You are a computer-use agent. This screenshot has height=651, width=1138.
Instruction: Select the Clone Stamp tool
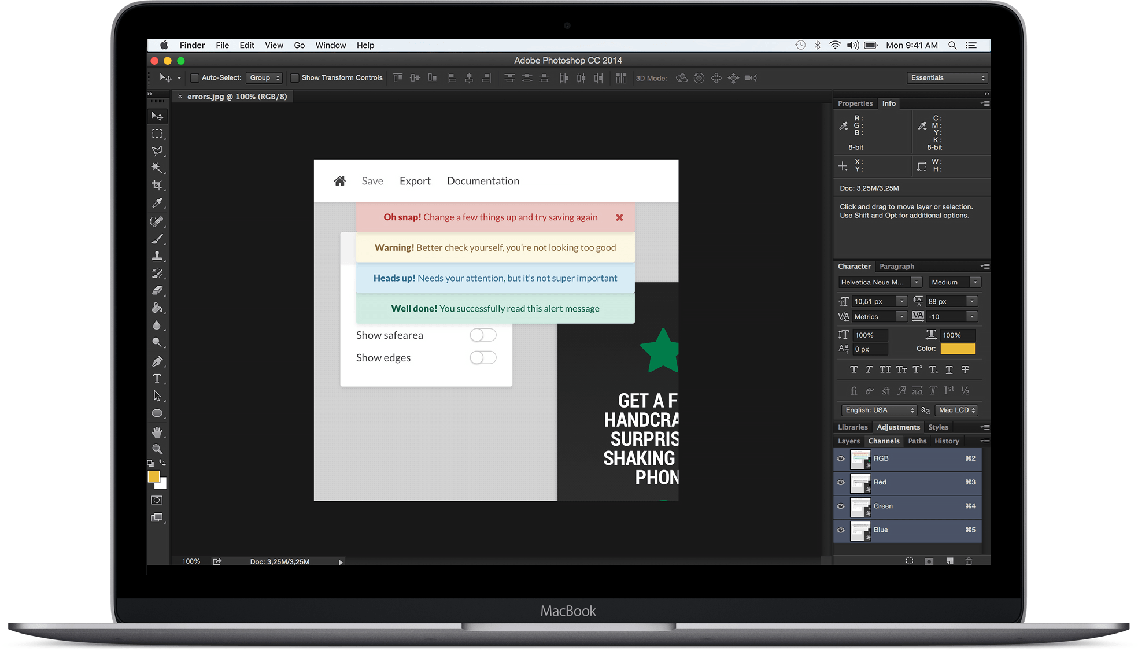click(157, 256)
